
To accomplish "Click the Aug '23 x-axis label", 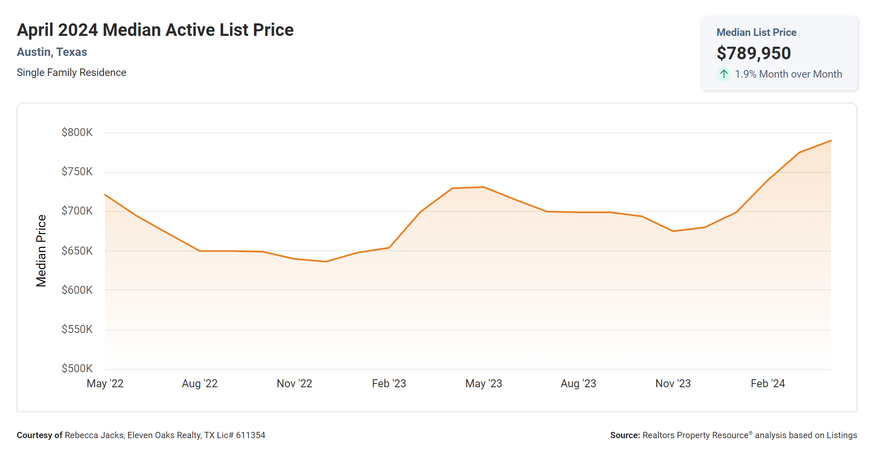I will click(578, 383).
